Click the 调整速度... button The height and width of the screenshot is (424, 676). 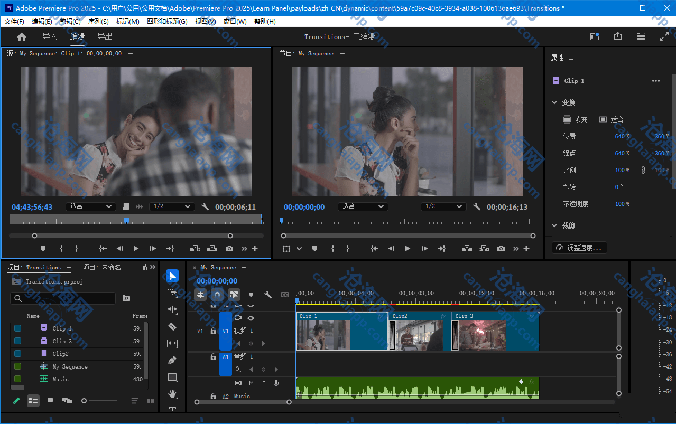coord(580,248)
